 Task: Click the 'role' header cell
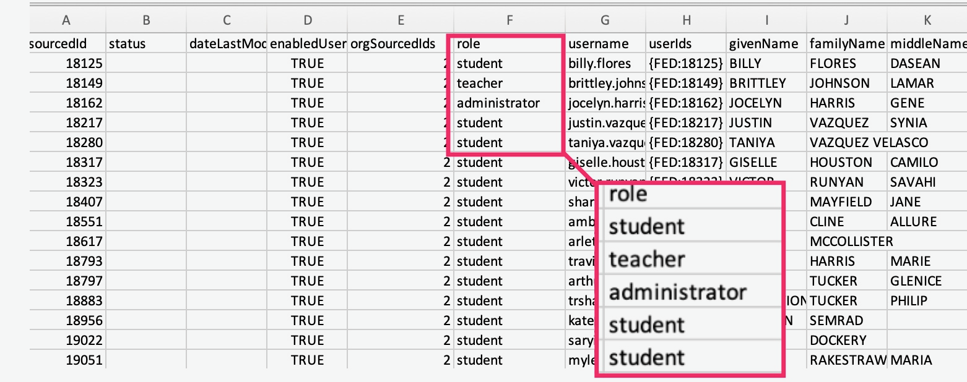pyautogui.click(x=509, y=43)
